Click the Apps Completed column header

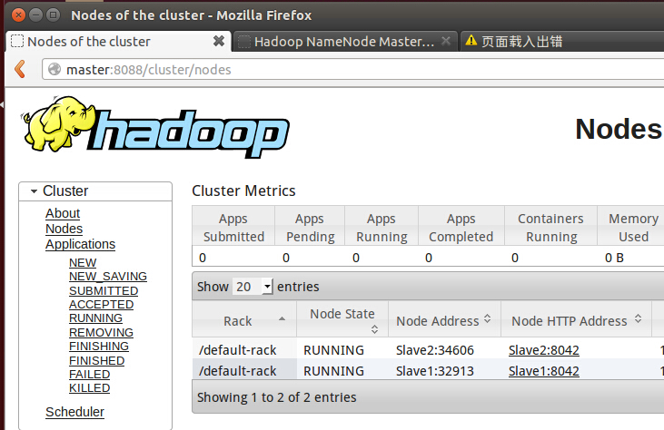pos(461,228)
